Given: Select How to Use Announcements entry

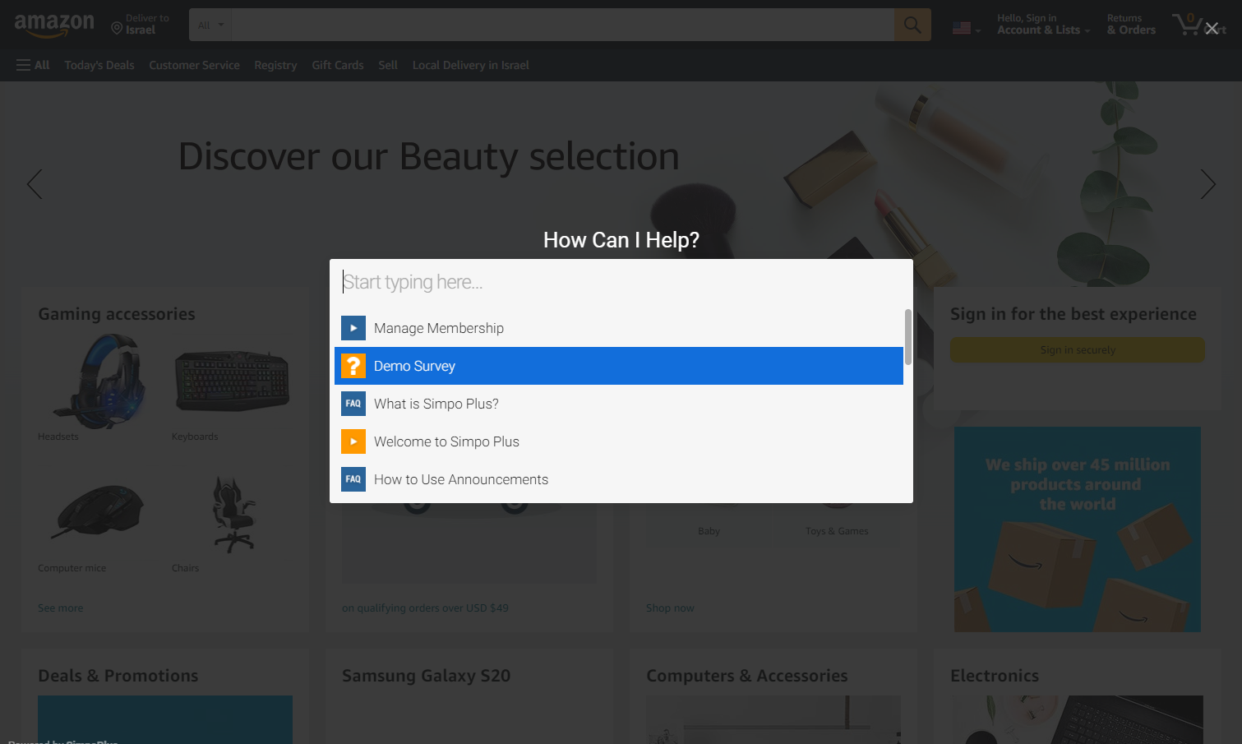Looking at the screenshot, I should [x=619, y=479].
